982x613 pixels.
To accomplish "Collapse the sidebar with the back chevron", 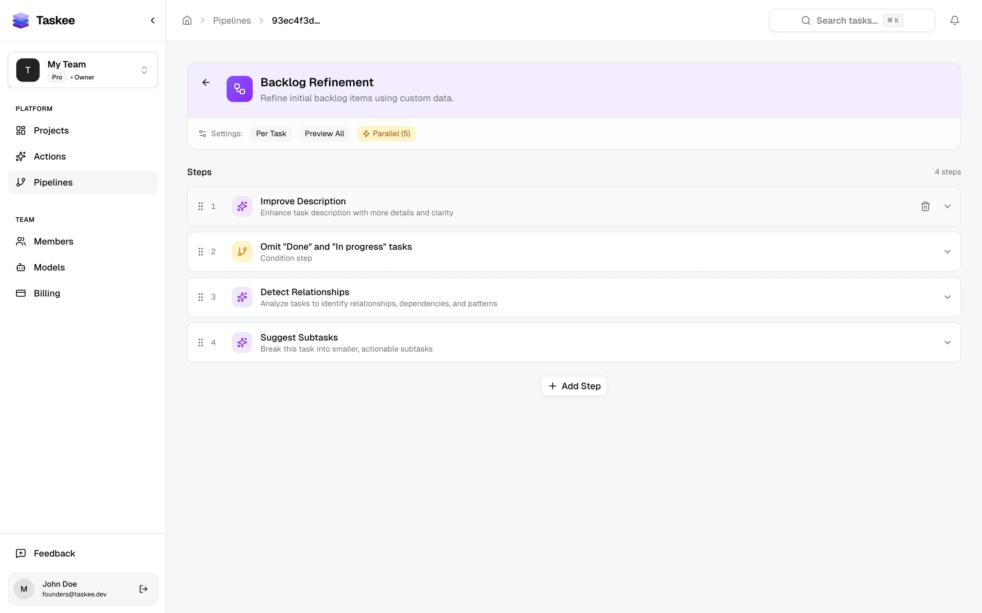I will (x=153, y=20).
